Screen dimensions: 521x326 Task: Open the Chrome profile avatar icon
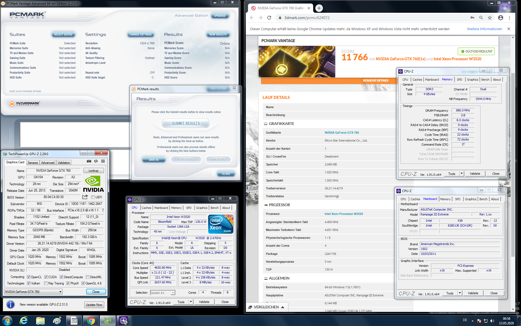click(501, 18)
